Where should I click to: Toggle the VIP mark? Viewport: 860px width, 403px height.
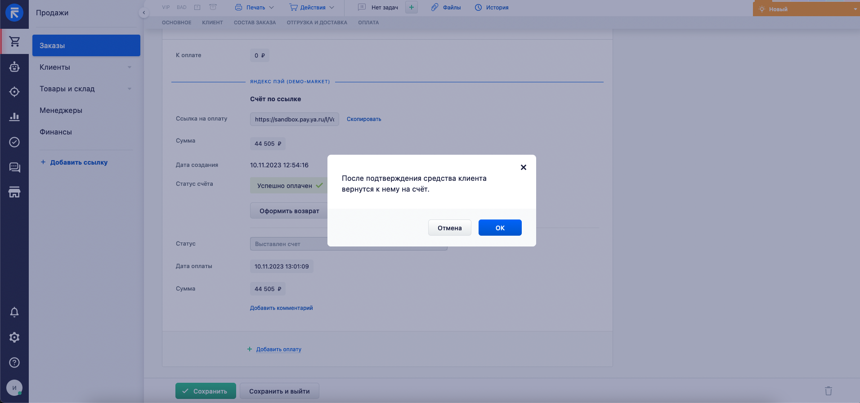click(x=166, y=7)
